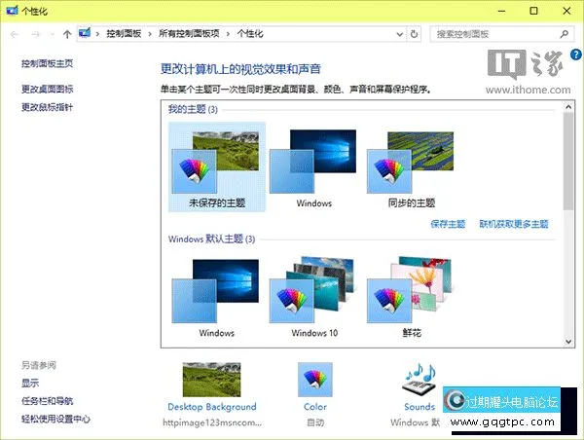Open 更改桌面图标 link
The width and height of the screenshot is (584, 440).
point(47,89)
